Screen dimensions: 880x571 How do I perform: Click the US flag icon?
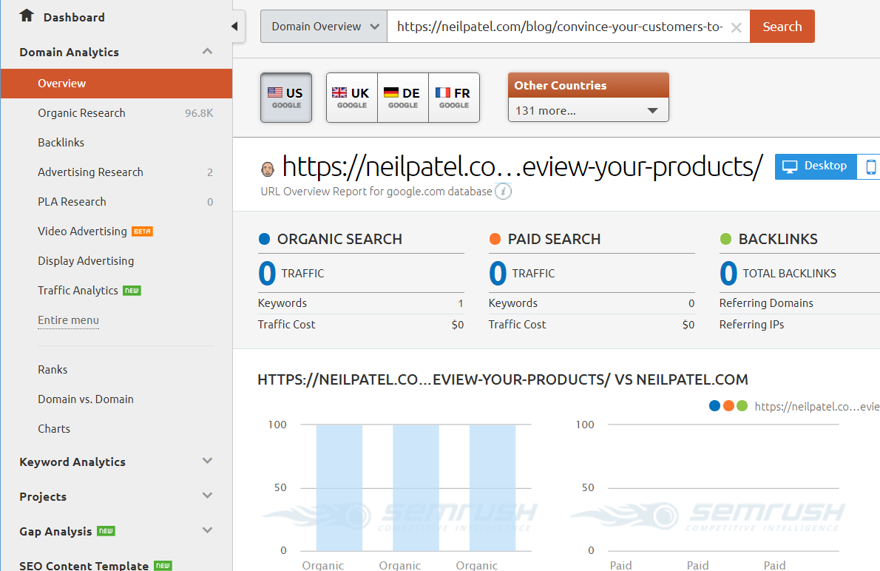point(275,92)
